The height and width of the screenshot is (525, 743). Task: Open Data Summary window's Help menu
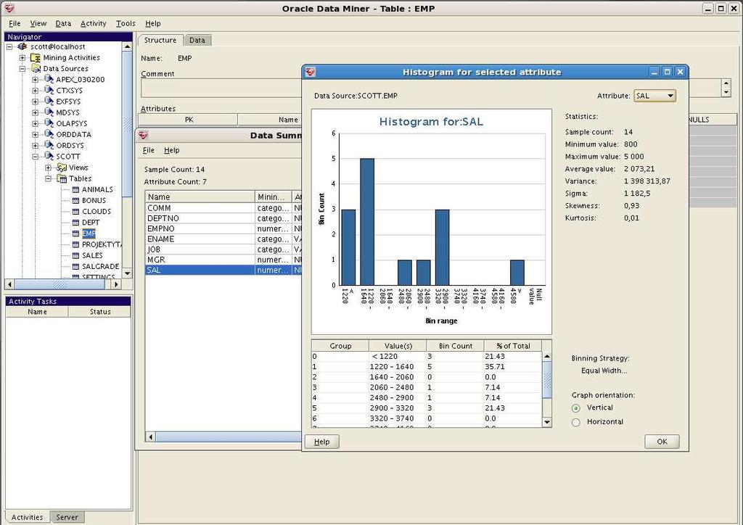tap(171, 150)
